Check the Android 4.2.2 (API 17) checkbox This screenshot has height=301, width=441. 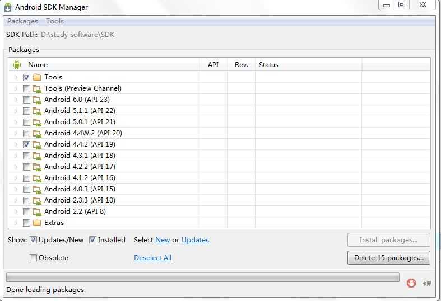click(x=26, y=167)
